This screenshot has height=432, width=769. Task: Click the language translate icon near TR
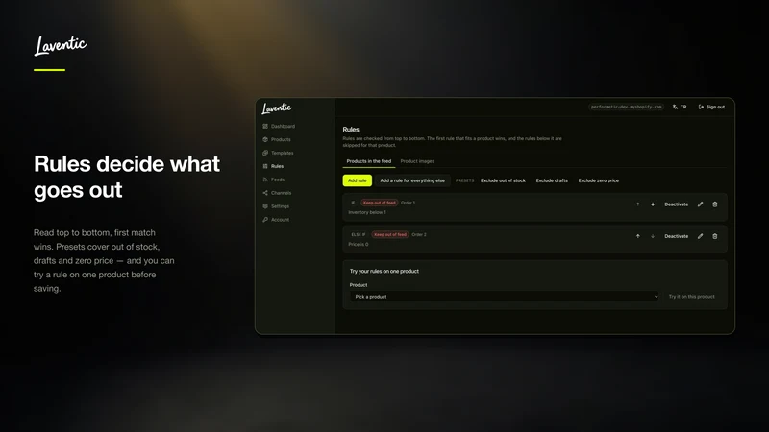click(x=676, y=107)
